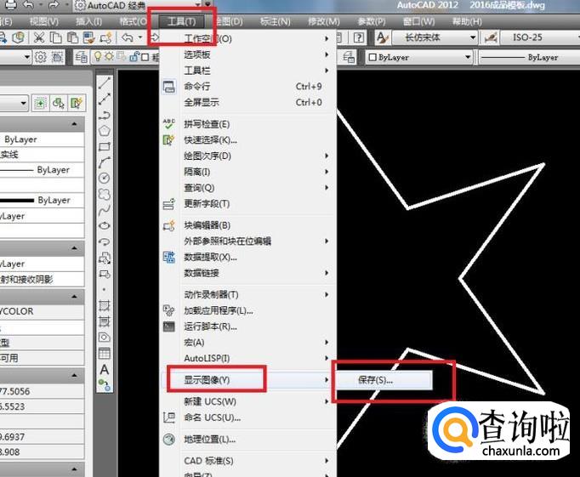
Task: Open Layer Properties Manager icon
Action: click(81, 57)
